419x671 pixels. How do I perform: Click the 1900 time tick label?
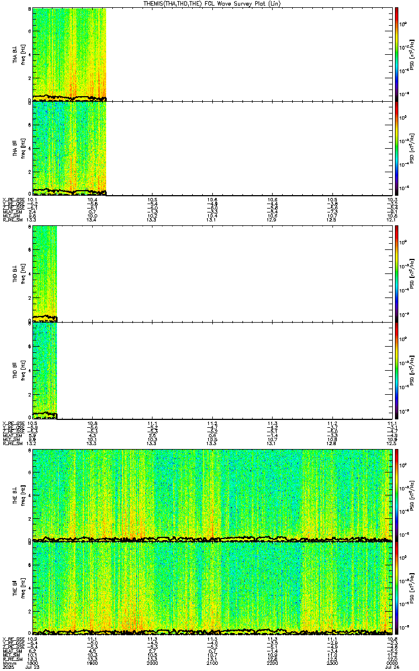92,663
